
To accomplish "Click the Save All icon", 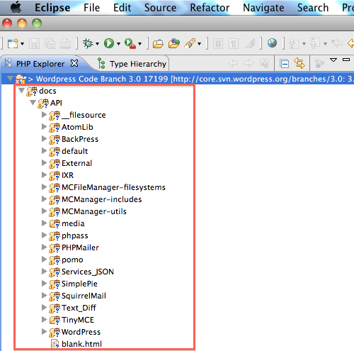I will point(50,44).
